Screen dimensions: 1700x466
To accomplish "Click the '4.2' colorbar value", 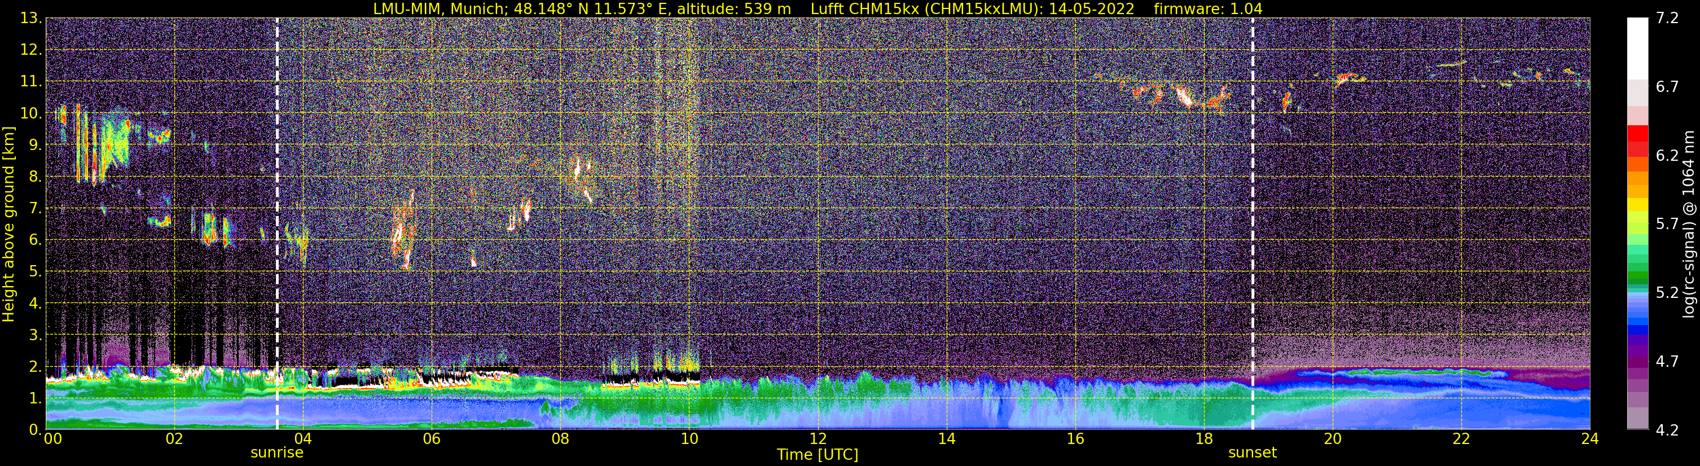I will click(x=1667, y=430).
